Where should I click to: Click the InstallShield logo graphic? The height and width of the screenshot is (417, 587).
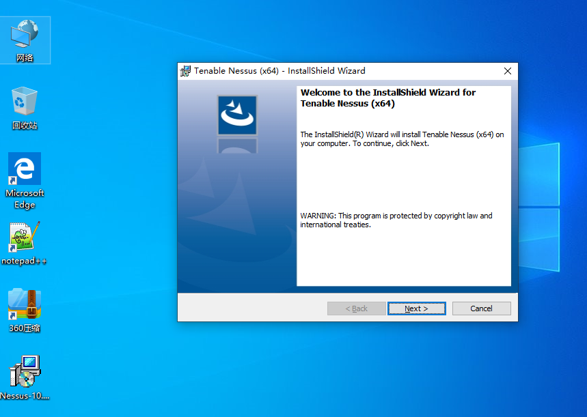237,115
